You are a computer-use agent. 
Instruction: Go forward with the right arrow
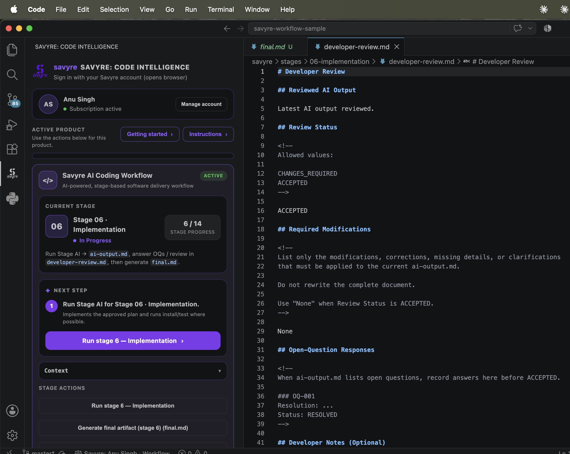[x=240, y=29]
